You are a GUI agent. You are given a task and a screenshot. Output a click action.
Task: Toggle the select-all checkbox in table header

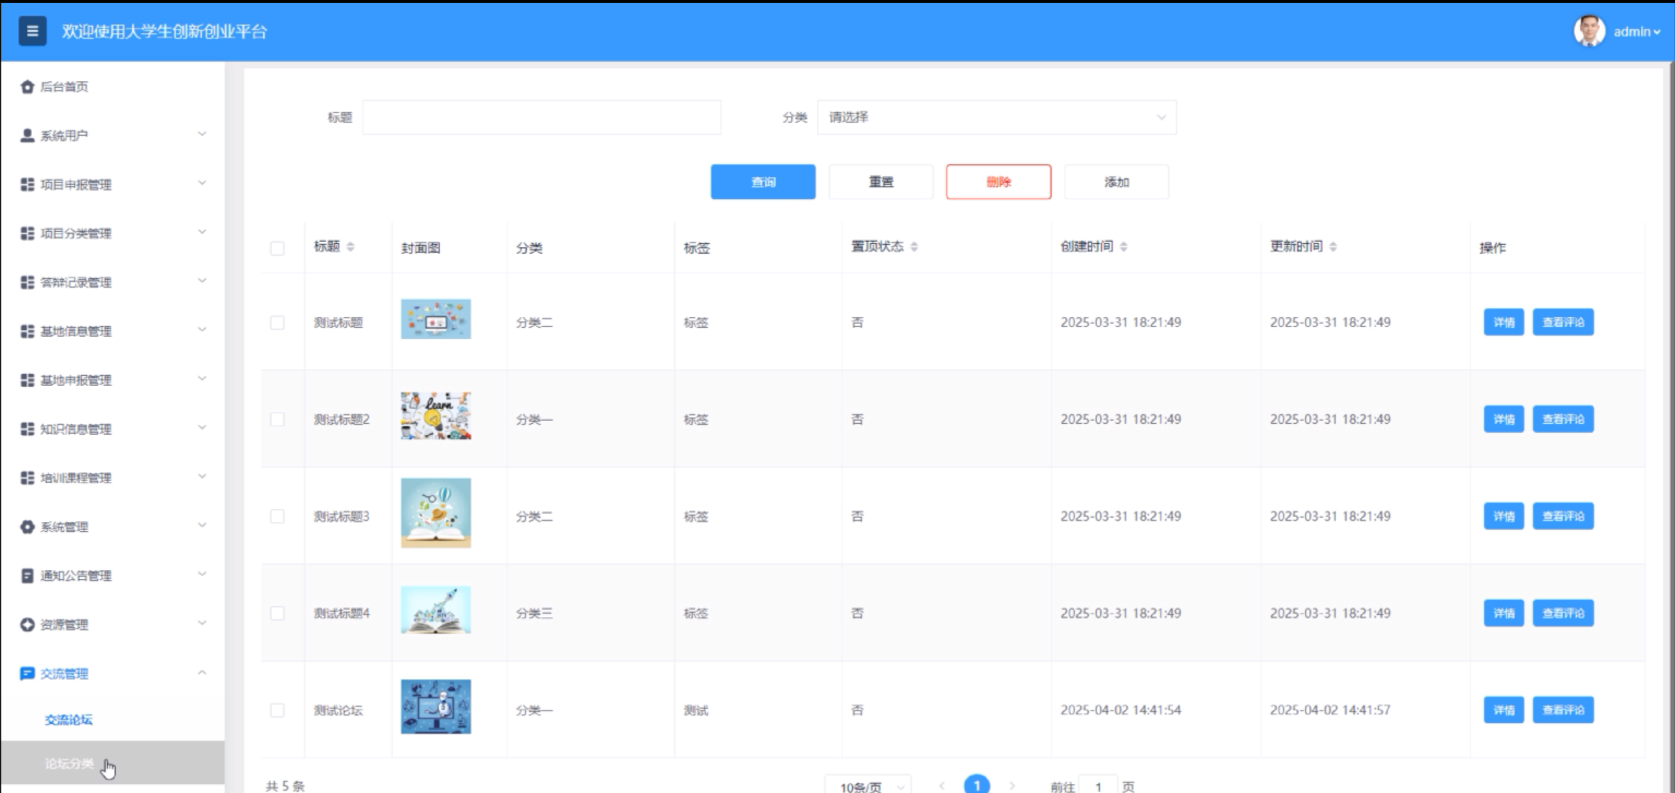click(x=277, y=248)
